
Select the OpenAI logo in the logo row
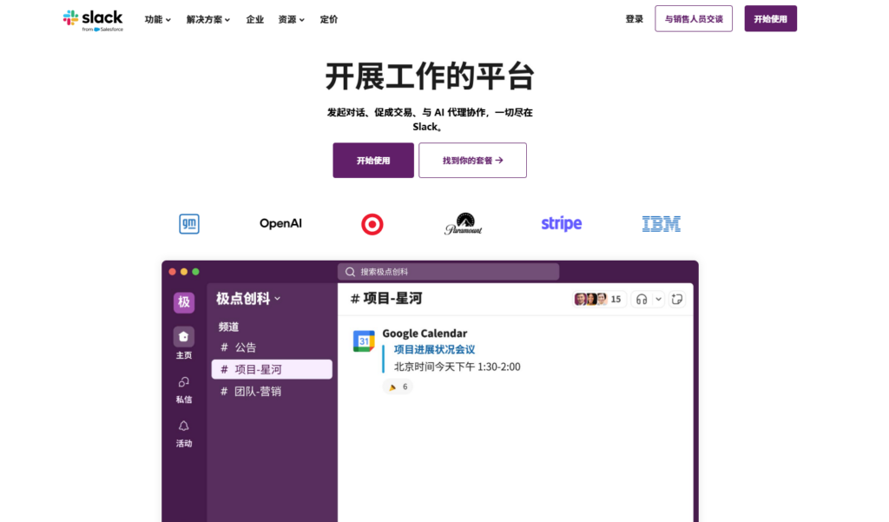280,223
